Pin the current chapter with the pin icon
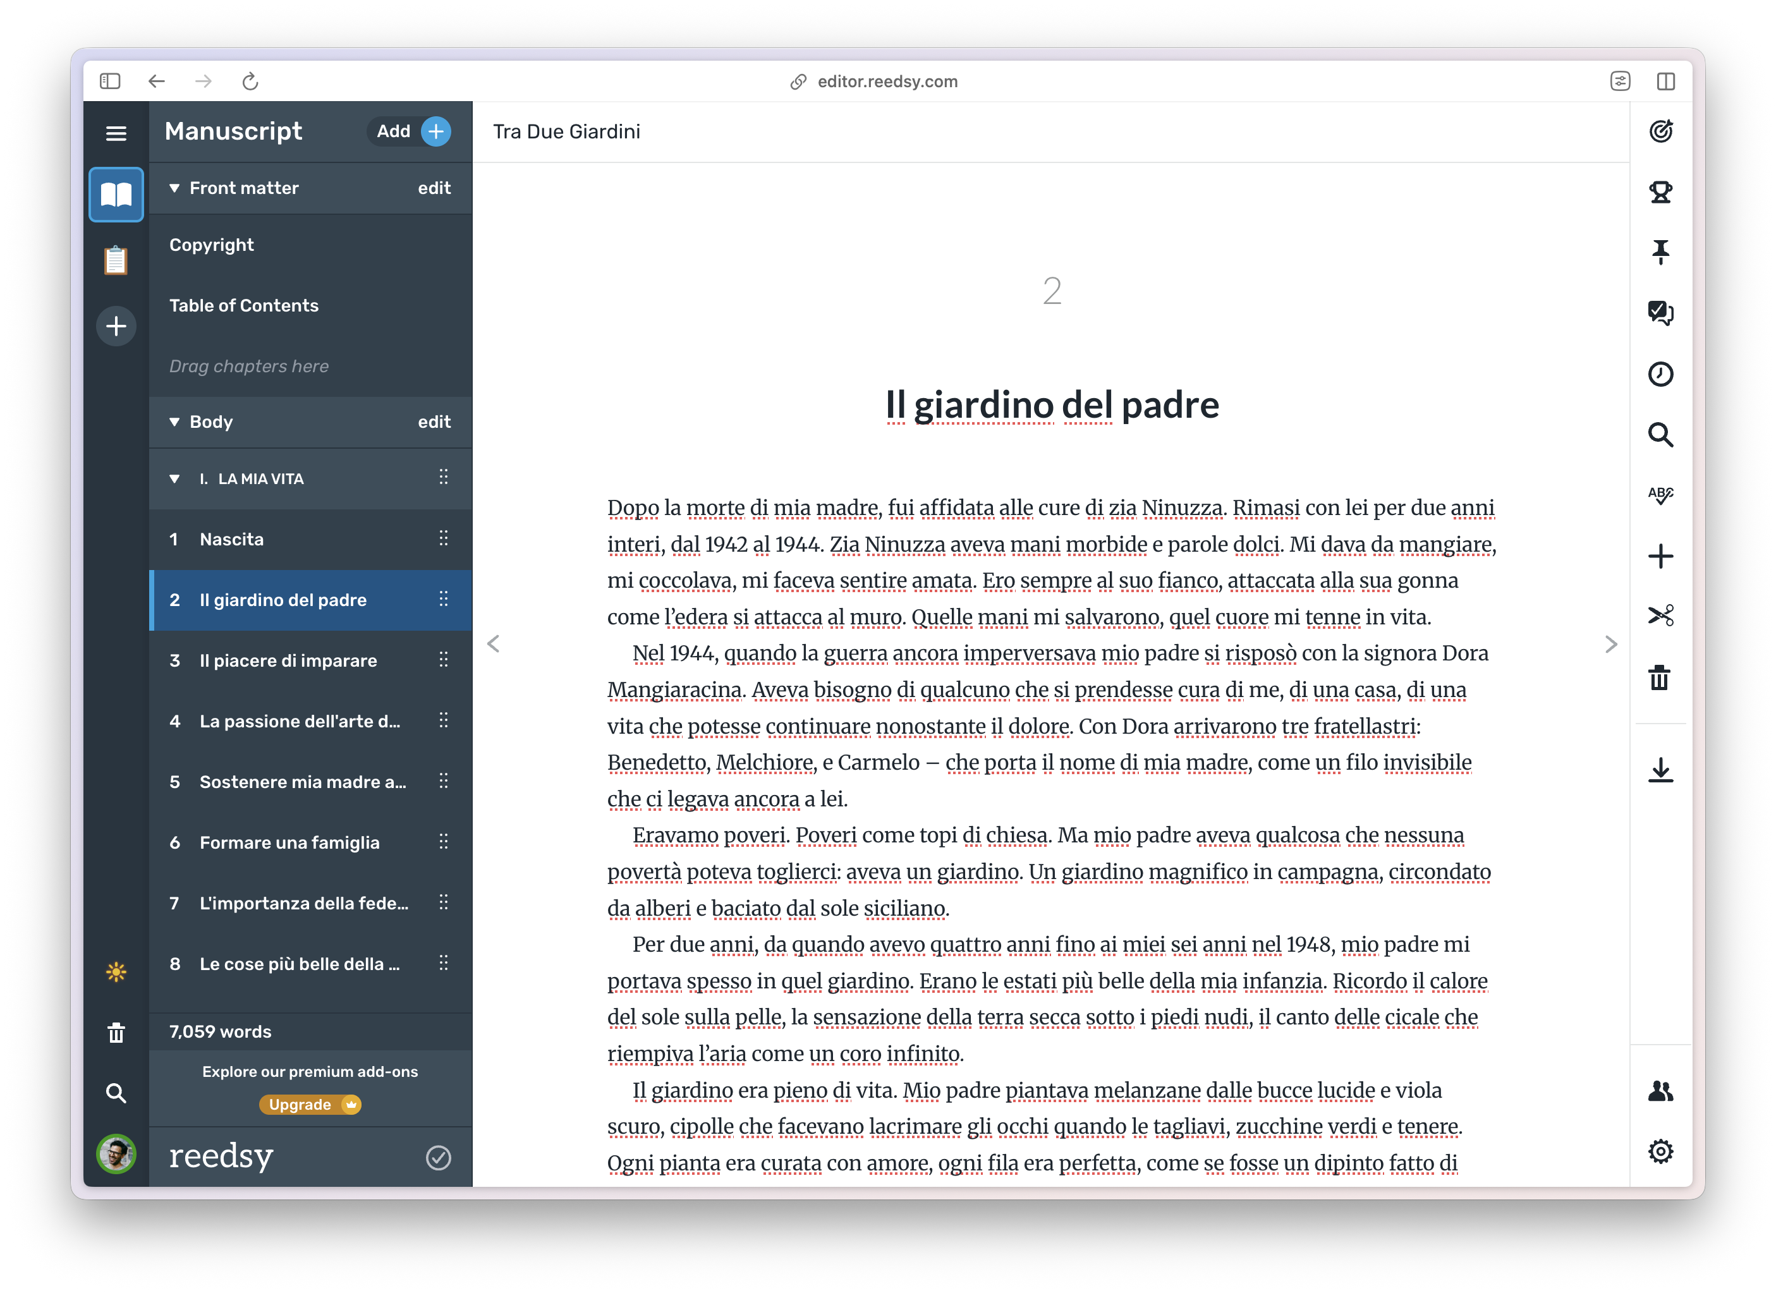 pyautogui.click(x=1662, y=252)
